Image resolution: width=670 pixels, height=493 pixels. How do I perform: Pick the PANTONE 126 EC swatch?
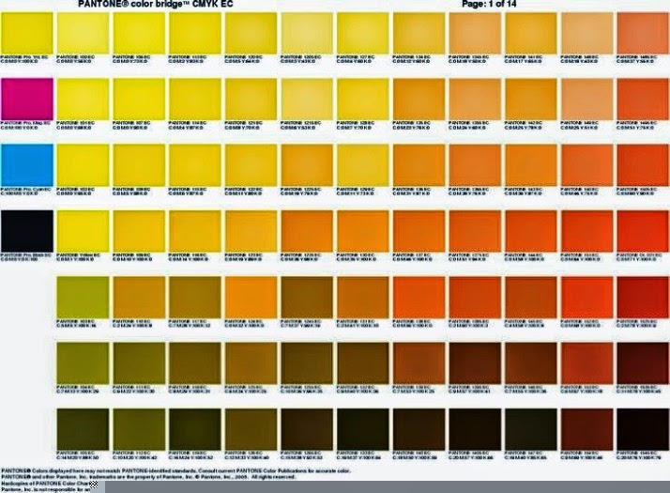pyautogui.click(x=251, y=429)
